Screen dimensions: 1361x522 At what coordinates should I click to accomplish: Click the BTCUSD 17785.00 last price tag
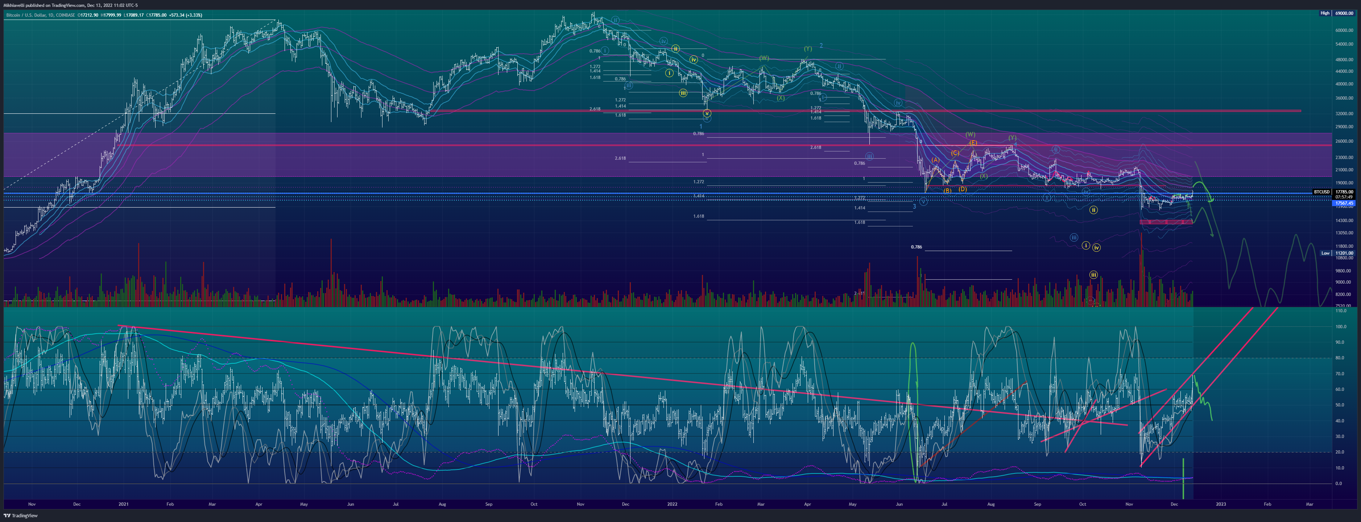pos(1334,192)
